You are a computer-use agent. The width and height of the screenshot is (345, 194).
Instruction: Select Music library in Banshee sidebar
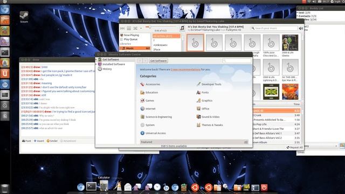click(x=135, y=48)
